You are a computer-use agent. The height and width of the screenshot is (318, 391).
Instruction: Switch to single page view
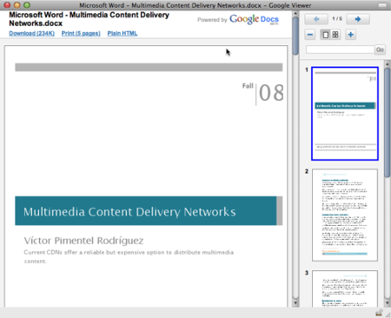(x=326, y=35)
